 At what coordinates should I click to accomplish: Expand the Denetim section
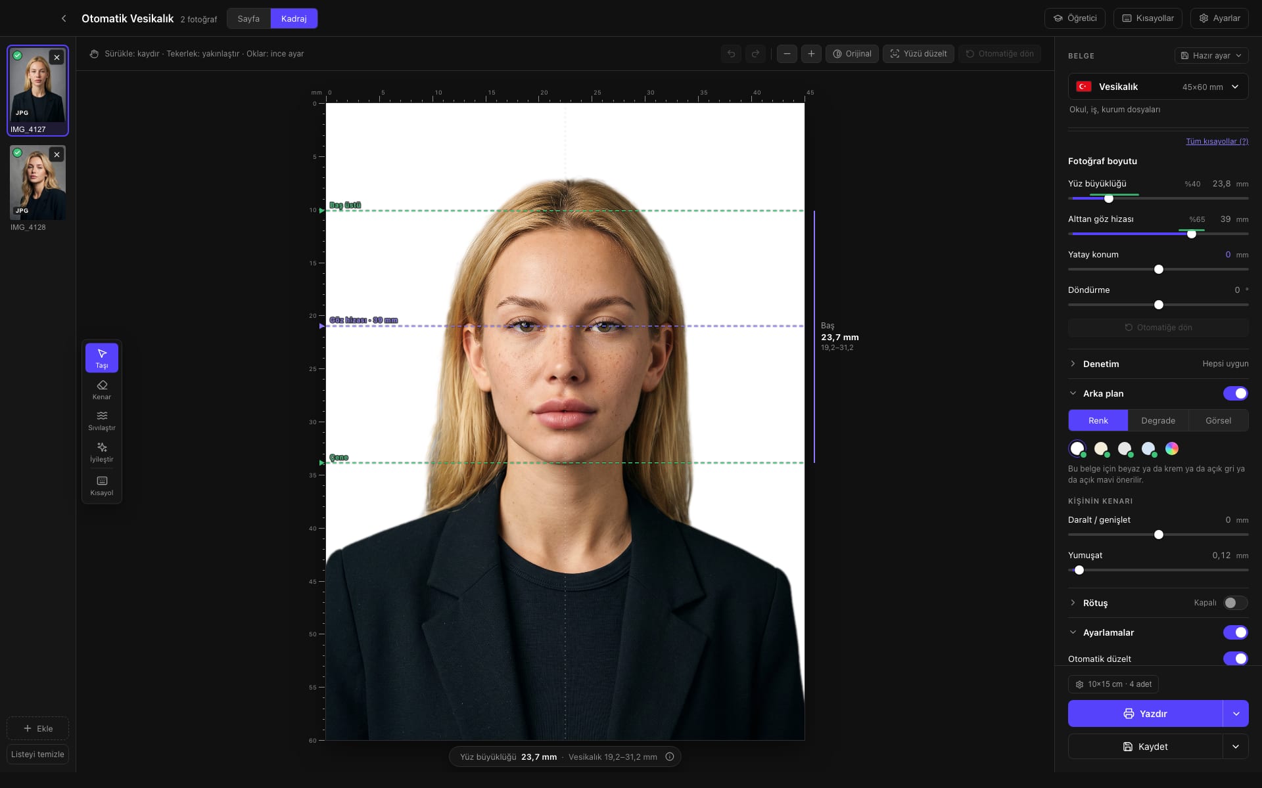1158,364
